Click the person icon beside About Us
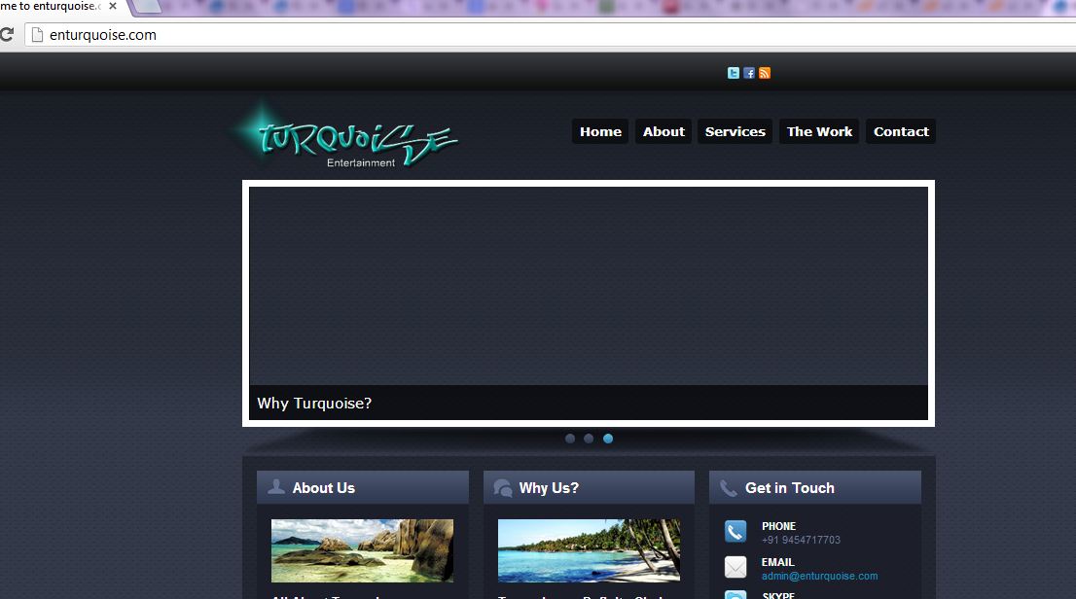This screenshot has height=599, width=1076. tap(275, 486)
